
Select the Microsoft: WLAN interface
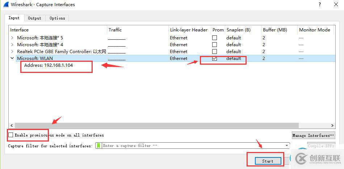(x=35, y=58)
